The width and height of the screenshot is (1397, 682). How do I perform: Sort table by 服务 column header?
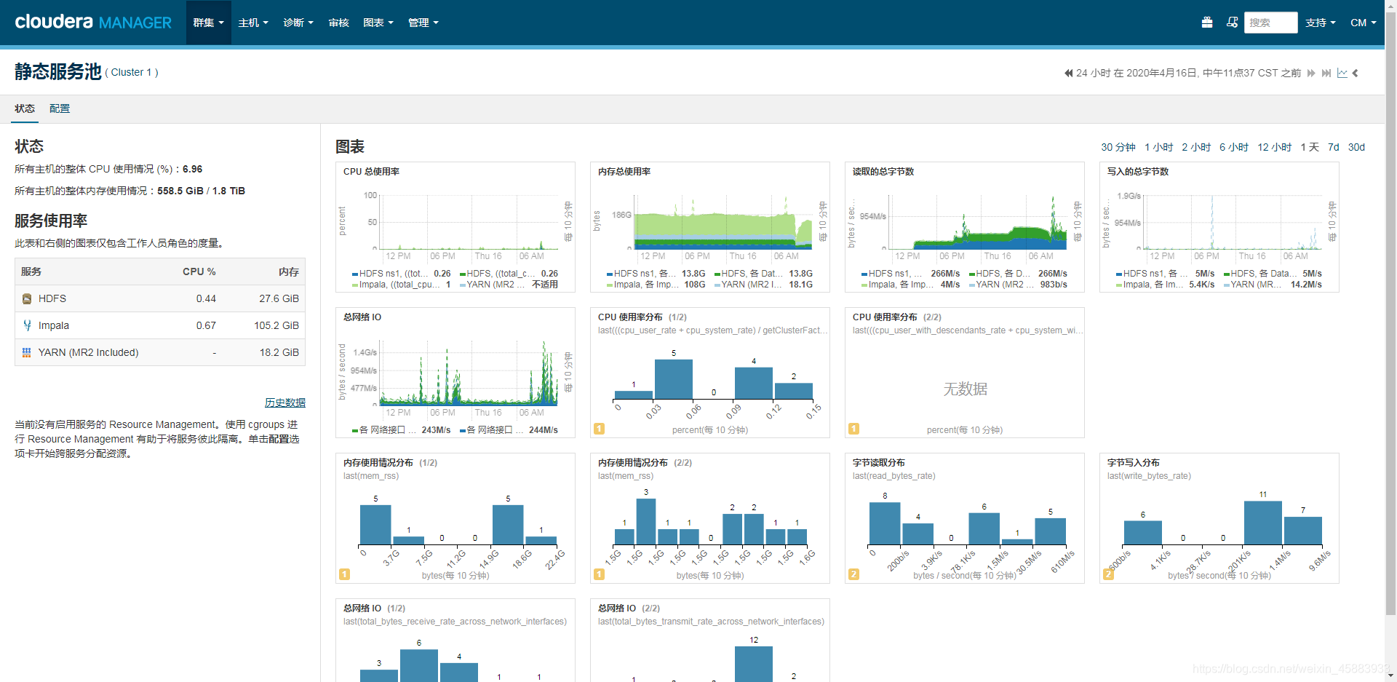coord(31,271)
